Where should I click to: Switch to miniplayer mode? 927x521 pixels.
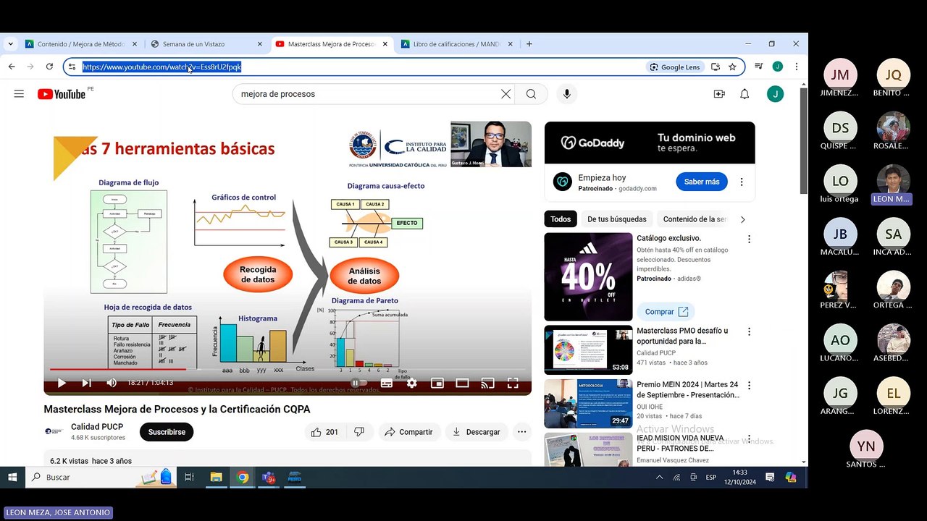coord(437,383)
